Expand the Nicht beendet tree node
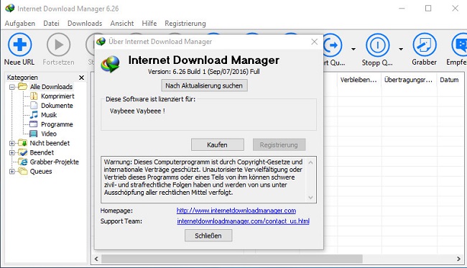 (x=12, y=143)
